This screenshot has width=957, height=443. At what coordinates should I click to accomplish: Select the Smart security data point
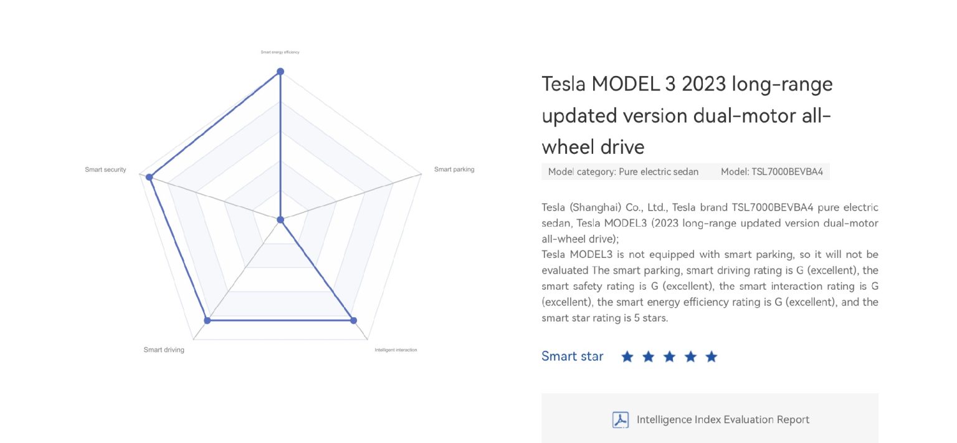pyautogui.click(x=150, y=177)
